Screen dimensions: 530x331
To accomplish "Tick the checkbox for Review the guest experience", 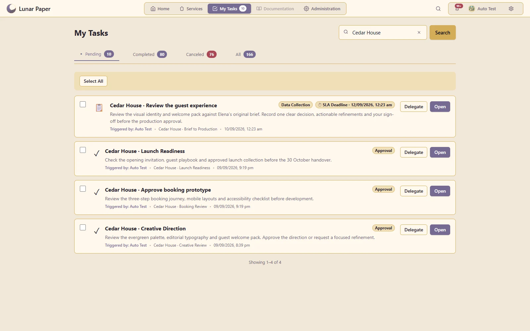I will tap(83, 104).
